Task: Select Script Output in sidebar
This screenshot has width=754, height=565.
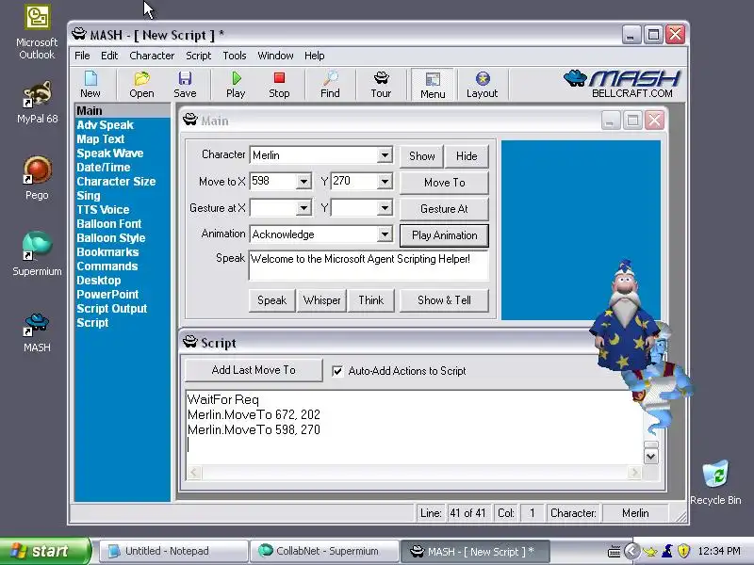Action: click(112, 309)
